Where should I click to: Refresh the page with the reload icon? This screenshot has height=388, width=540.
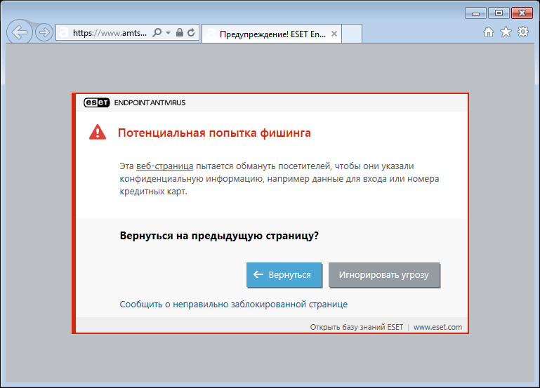click(x=191, y=33)
